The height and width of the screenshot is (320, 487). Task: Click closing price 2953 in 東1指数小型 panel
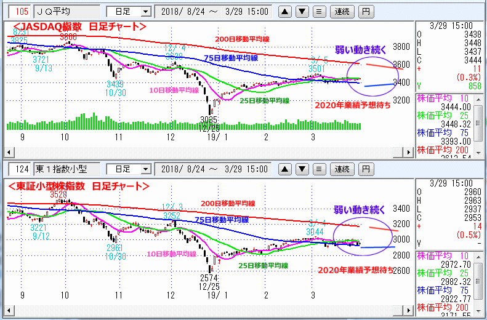(473, 218)
